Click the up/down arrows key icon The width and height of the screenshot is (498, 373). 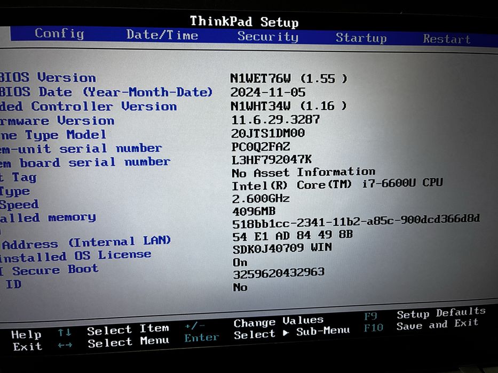pyautogui.click(x=65, y=333)
